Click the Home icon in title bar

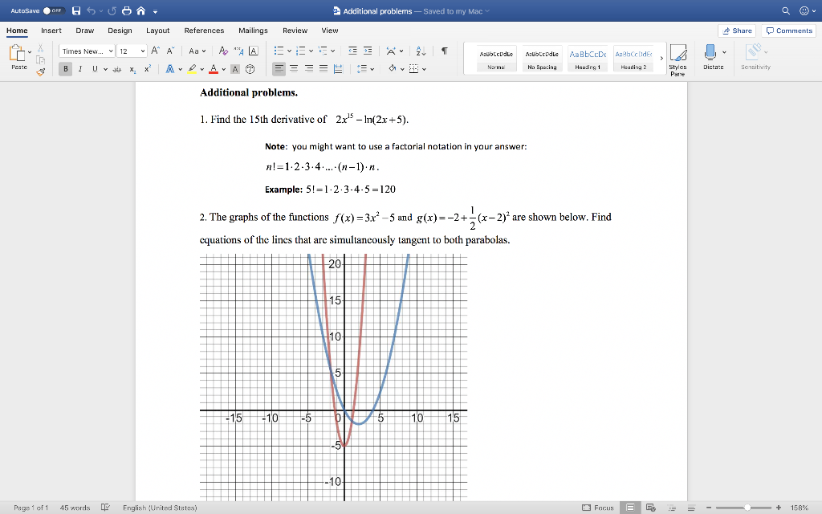pyautogui.click(x=141, y=11)
